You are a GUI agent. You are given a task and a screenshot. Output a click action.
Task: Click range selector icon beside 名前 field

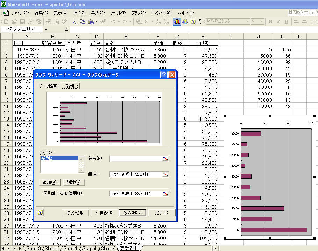coord(165,159)
